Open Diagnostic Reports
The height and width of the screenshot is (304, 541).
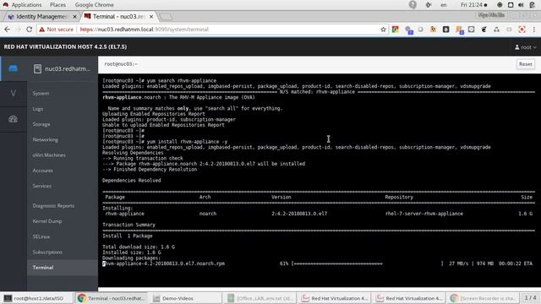[x=53, y=206]
